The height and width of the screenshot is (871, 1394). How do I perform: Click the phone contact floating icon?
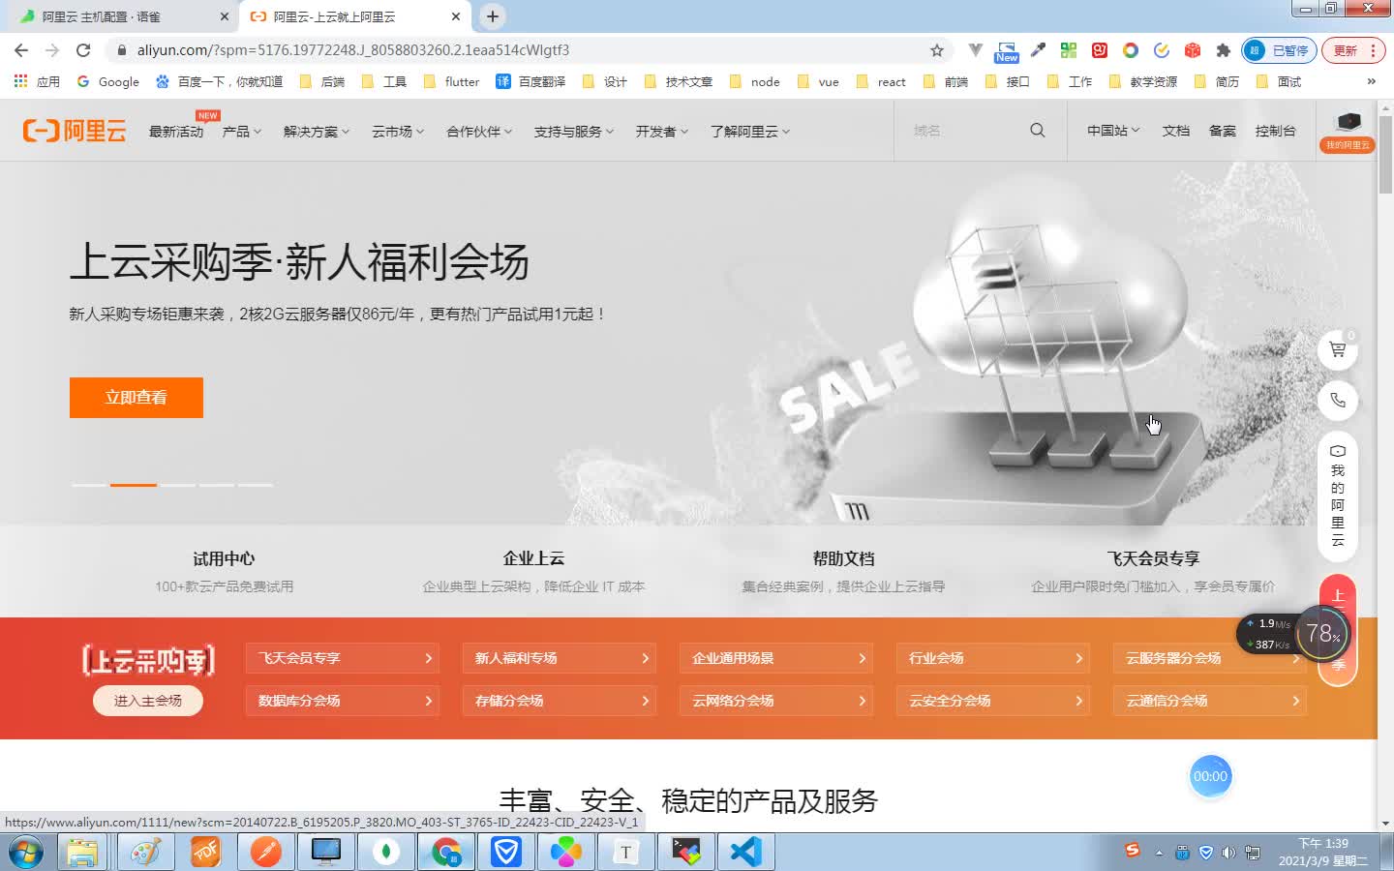pyautogui.click(x=1338, y=400)
